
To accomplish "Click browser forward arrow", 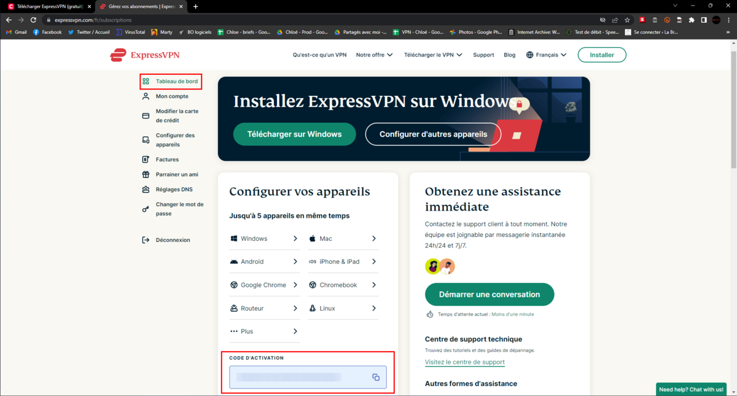I will click(x=21, y=20).
